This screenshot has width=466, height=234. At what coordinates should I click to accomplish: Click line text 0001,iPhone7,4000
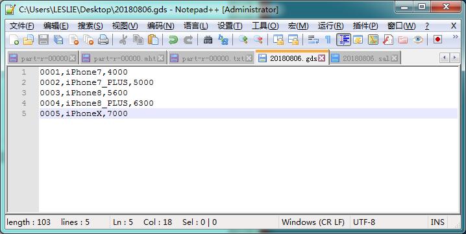point(84,72)
